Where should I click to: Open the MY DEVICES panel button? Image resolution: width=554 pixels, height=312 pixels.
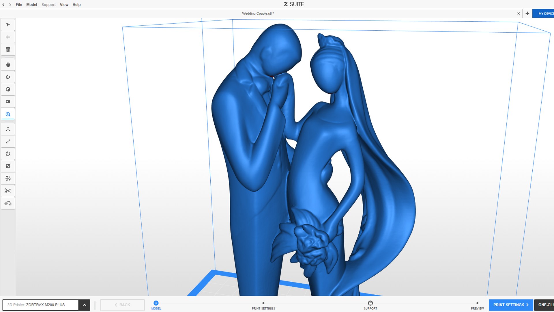(x=543, y=14)
